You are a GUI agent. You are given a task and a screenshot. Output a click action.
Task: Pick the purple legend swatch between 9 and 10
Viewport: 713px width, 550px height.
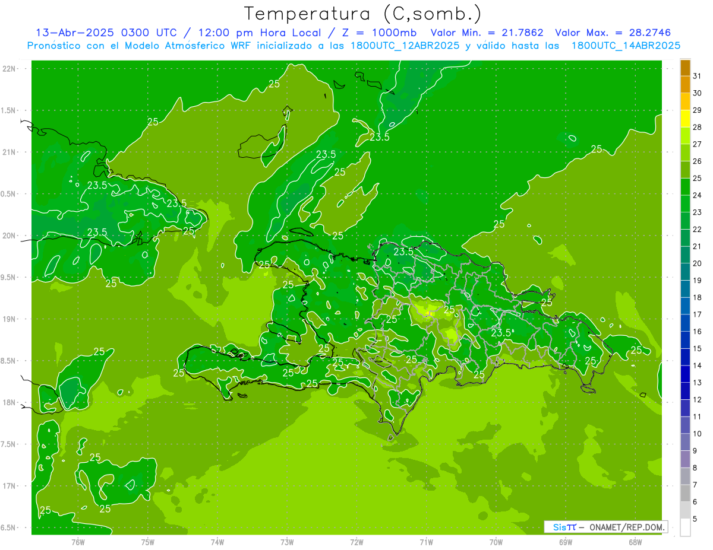[x=685, y=442]
